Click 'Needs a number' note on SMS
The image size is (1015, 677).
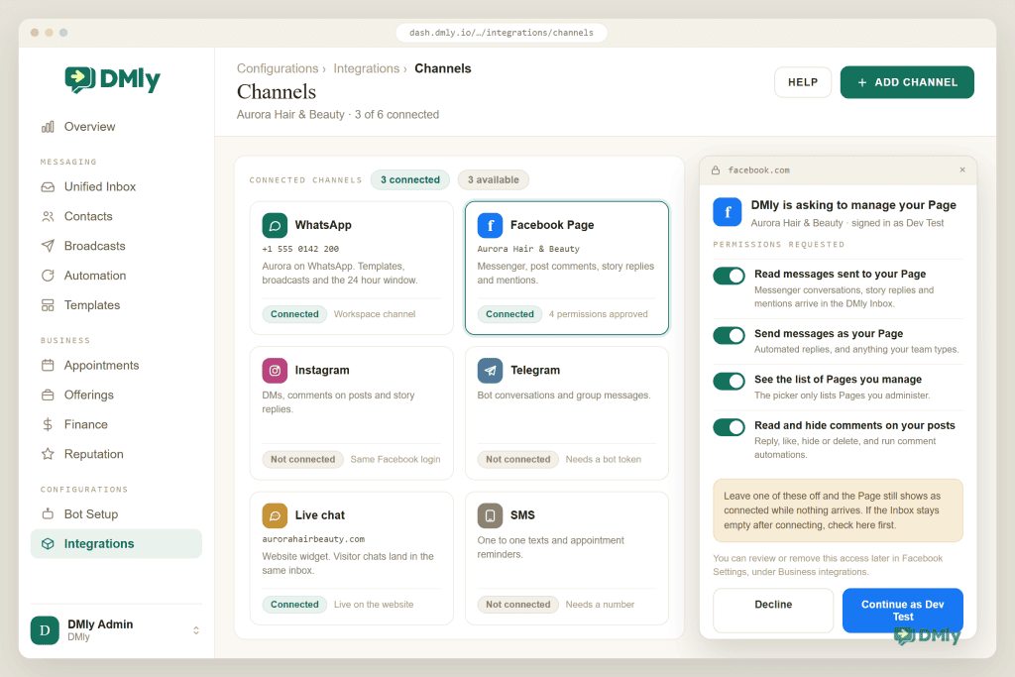[x=600, y=605]
